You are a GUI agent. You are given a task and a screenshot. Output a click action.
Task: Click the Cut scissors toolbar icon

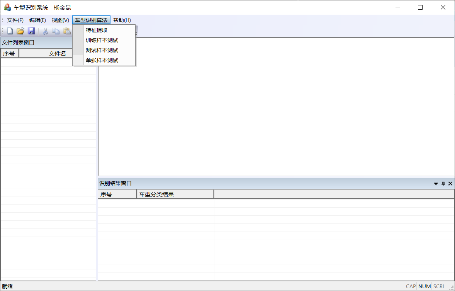45,31
